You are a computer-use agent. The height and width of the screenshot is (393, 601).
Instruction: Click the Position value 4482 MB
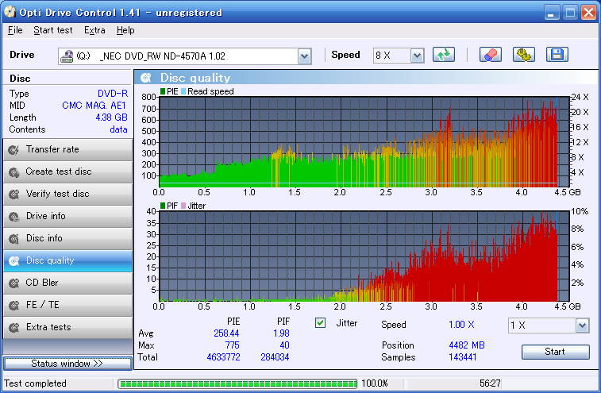pyautogui.click(x=467, y=345)
